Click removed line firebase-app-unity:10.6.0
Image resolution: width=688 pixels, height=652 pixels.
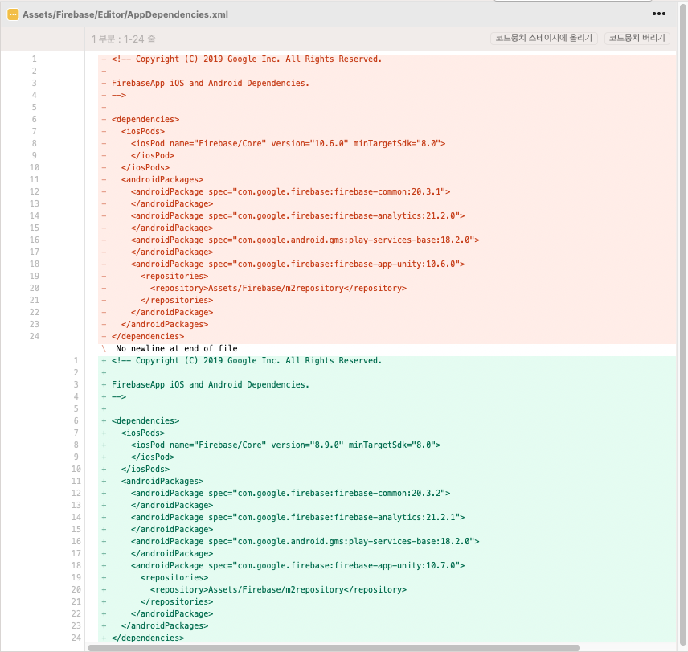387,264
